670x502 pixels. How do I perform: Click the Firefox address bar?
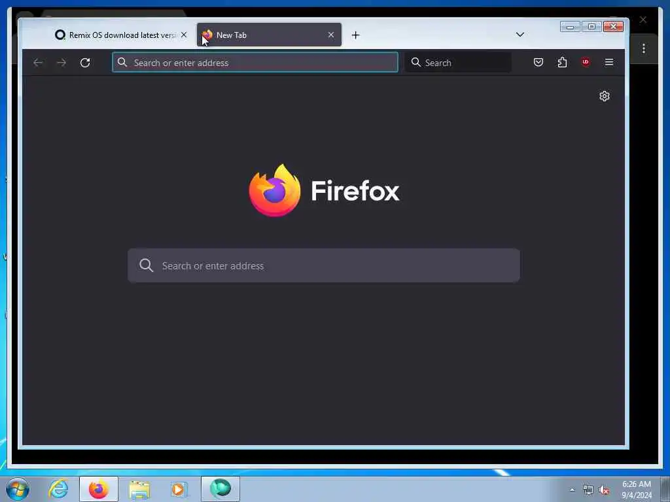tap(255, 62)
